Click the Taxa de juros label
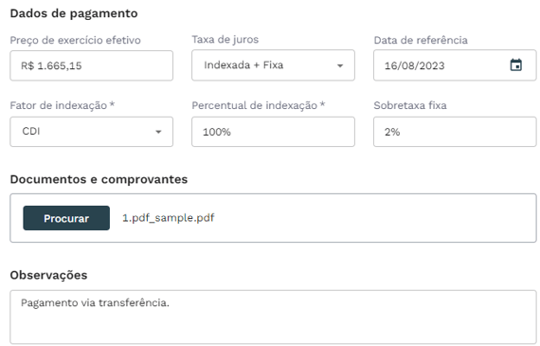Image resolution: width=540 pixels, height=346 pixels. (225, 39)
